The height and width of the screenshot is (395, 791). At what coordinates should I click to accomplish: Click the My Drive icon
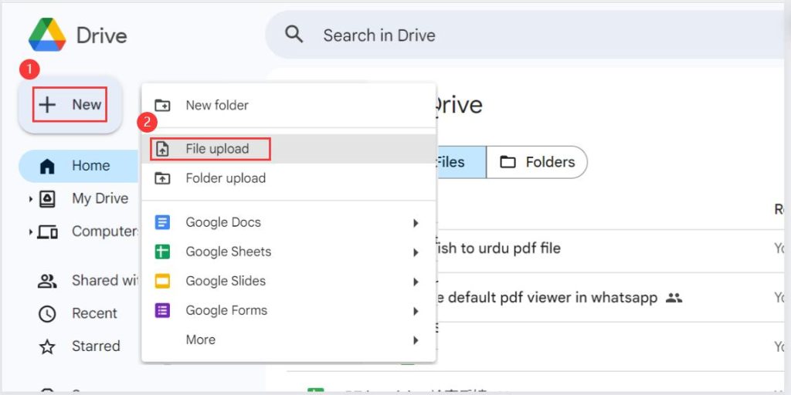47,199
